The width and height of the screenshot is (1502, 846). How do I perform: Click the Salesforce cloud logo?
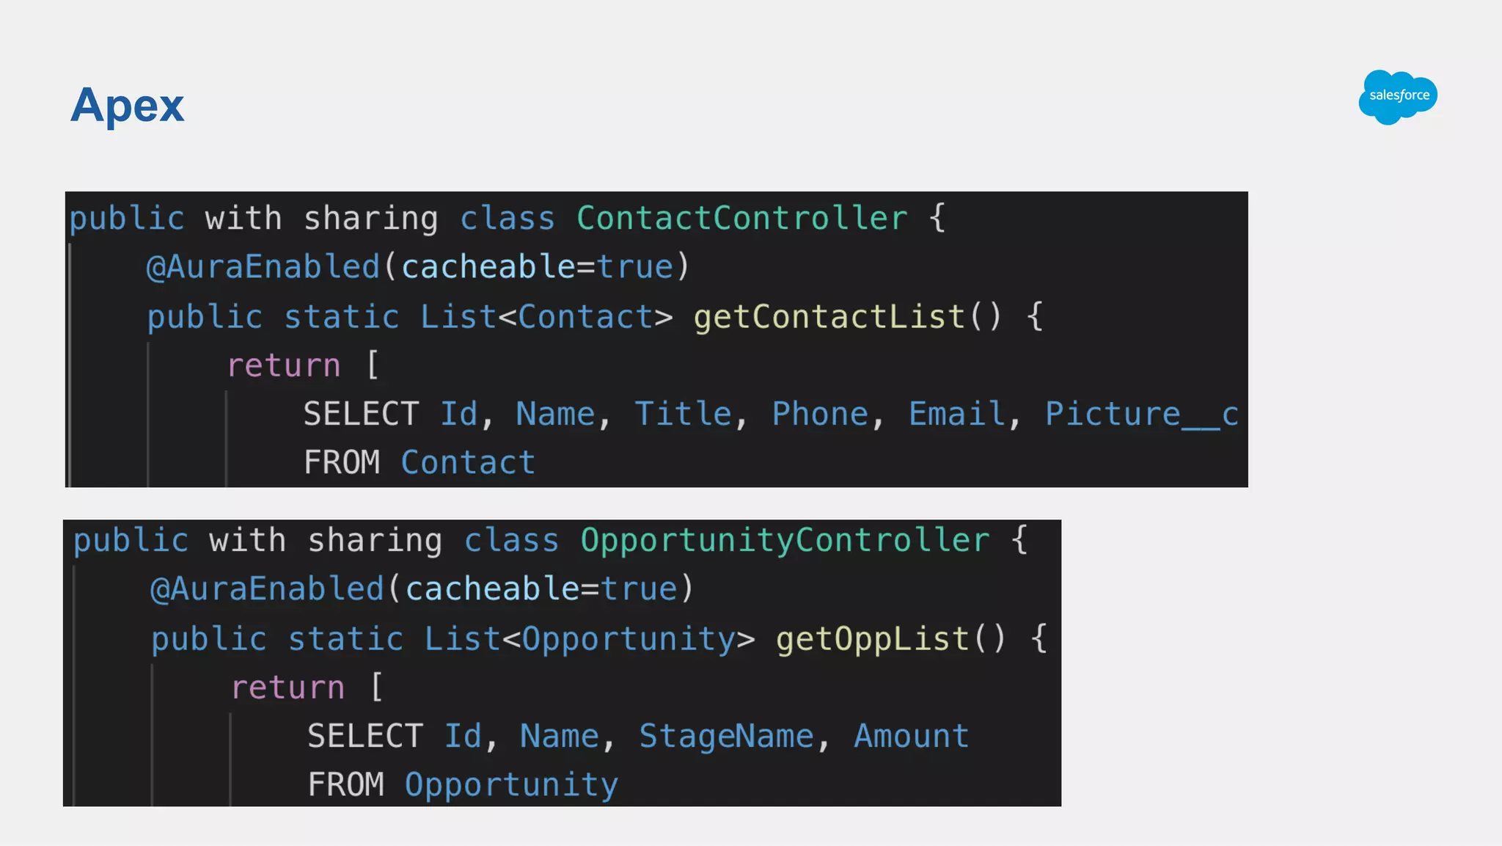1398,97
